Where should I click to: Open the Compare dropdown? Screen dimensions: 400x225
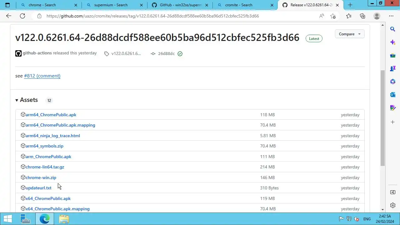pos(350,34)
